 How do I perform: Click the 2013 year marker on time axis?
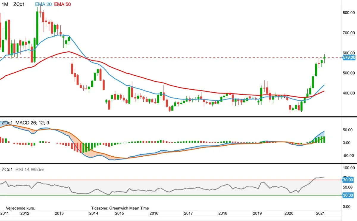click(x=59, y=213)
